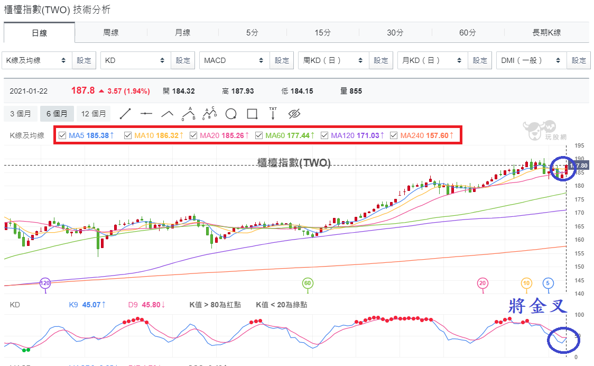Uncheck the MA5 moving average
The height and width of the screenshot is (366, 594).
point(62,135)
